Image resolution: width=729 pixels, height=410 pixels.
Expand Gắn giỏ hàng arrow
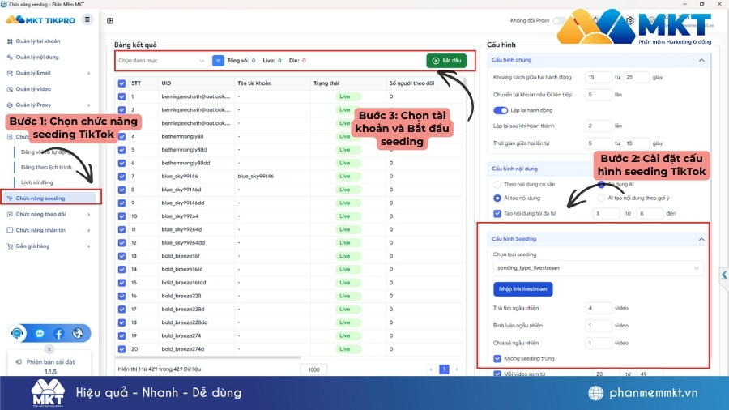89,246
